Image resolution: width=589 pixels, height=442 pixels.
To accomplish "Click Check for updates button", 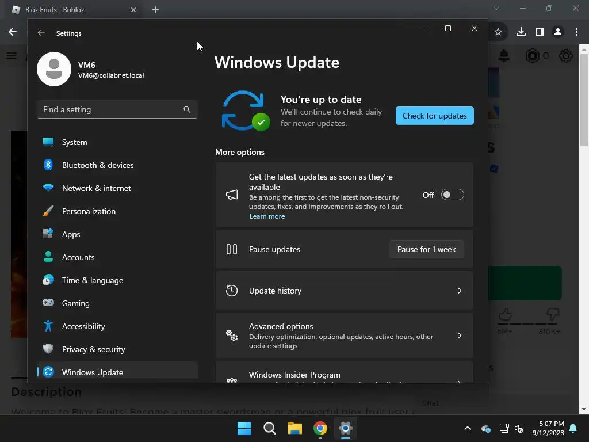I will coord(435,116).
